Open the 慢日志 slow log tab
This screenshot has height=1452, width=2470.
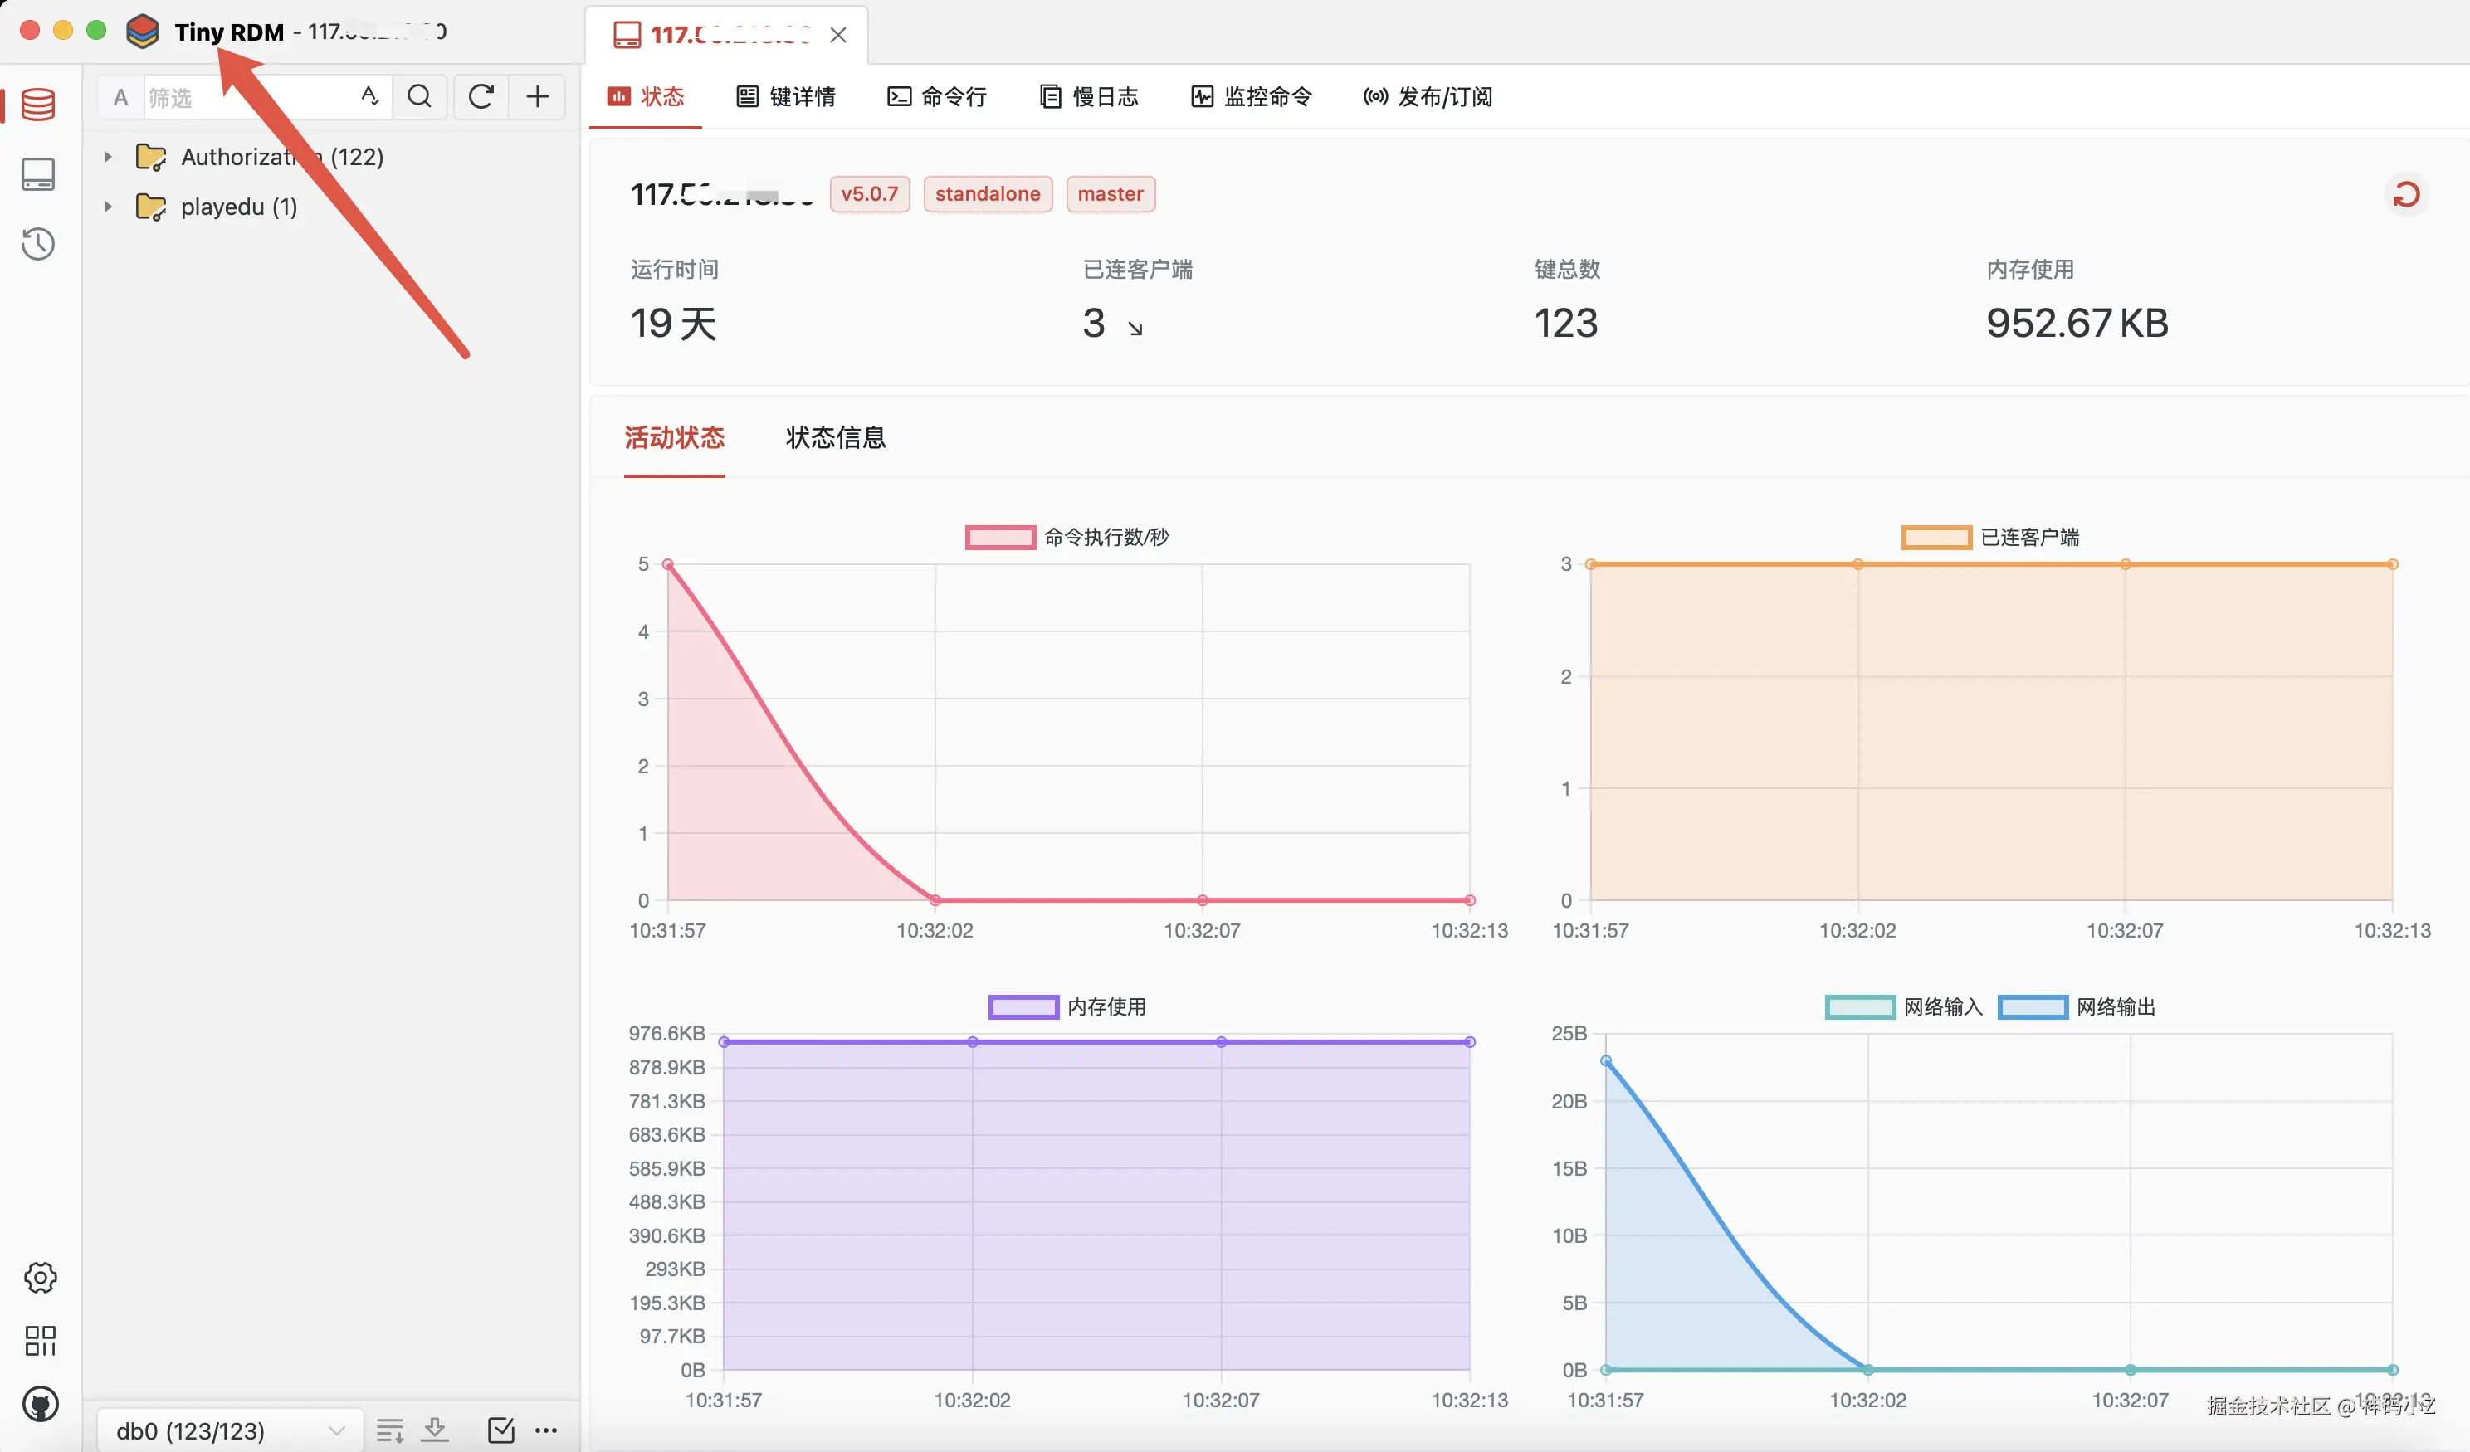click(1089, 97)
